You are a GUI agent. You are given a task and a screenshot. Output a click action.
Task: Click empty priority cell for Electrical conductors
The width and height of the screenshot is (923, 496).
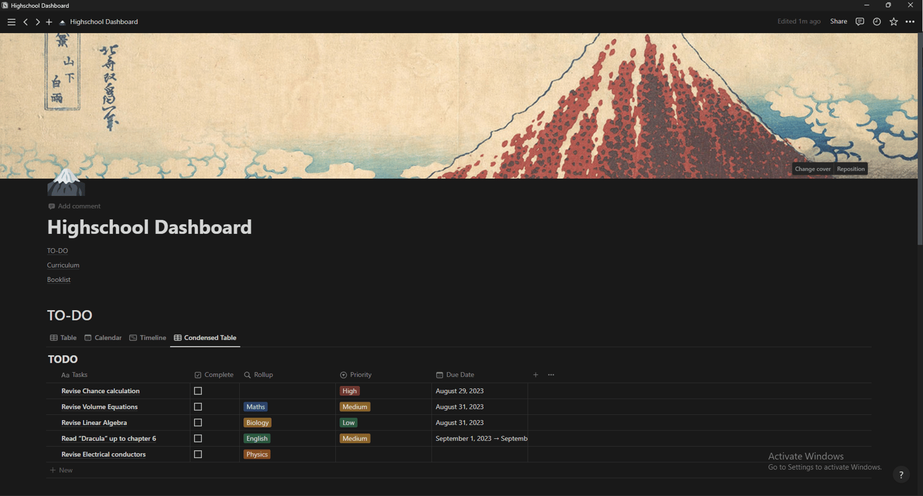383,455
